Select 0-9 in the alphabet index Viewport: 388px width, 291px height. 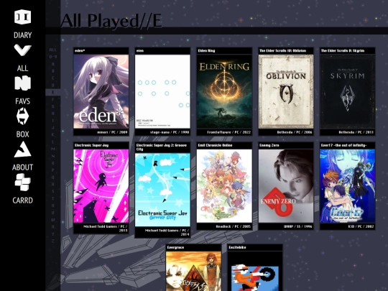click(x=53, y=57)
